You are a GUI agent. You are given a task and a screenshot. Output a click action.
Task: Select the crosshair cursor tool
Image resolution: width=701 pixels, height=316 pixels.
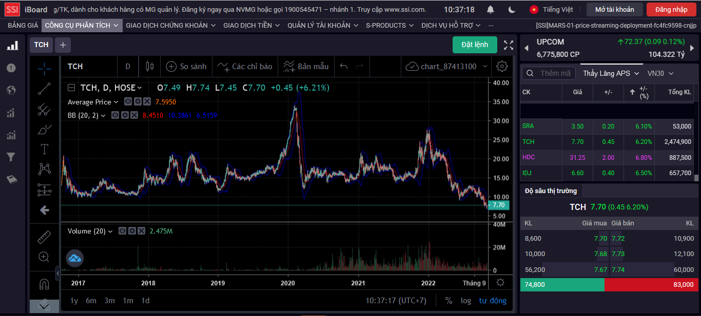tap(45, 68)
